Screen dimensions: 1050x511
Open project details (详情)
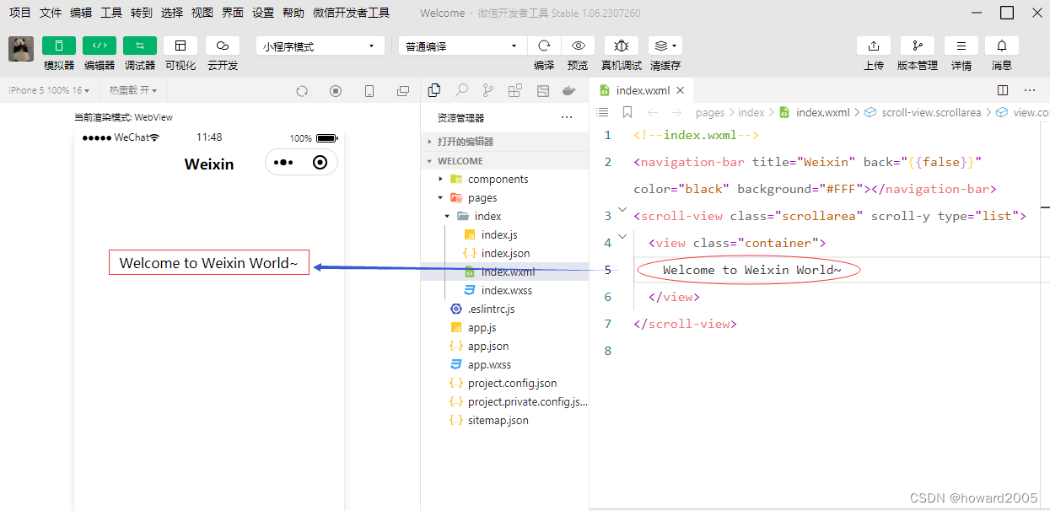coord(961,46)
